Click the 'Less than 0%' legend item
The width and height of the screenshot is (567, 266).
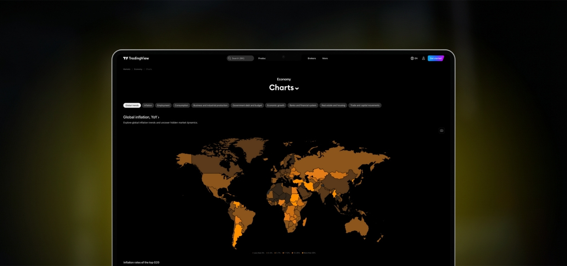coord(258,253)
